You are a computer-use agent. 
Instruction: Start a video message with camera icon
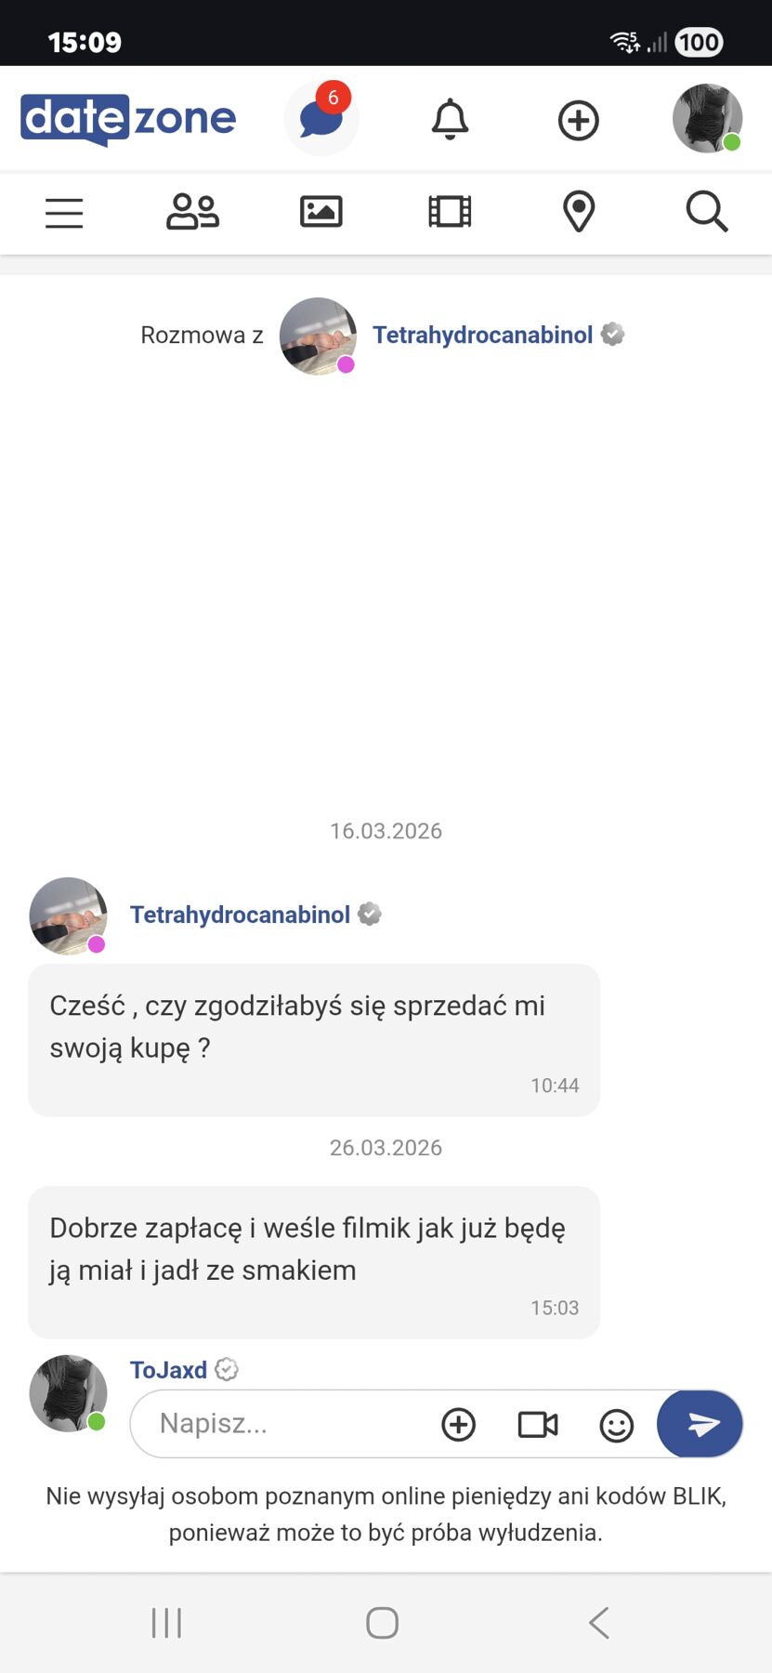click(x=537, y=1424)
